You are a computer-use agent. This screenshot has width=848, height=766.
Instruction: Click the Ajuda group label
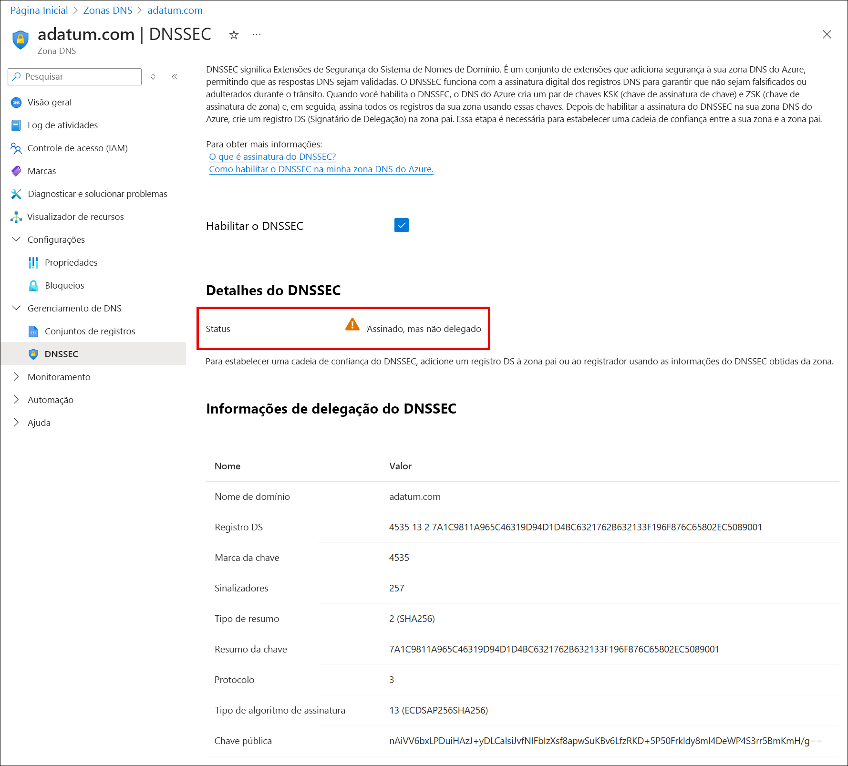[x=39, y=423]
